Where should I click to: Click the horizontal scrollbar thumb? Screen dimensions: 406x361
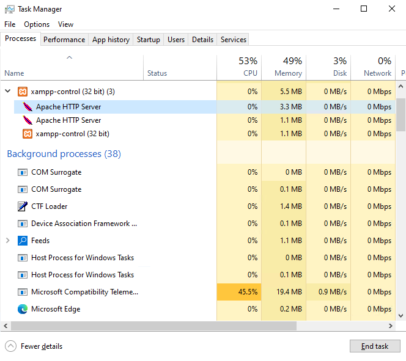click(153, 326)
